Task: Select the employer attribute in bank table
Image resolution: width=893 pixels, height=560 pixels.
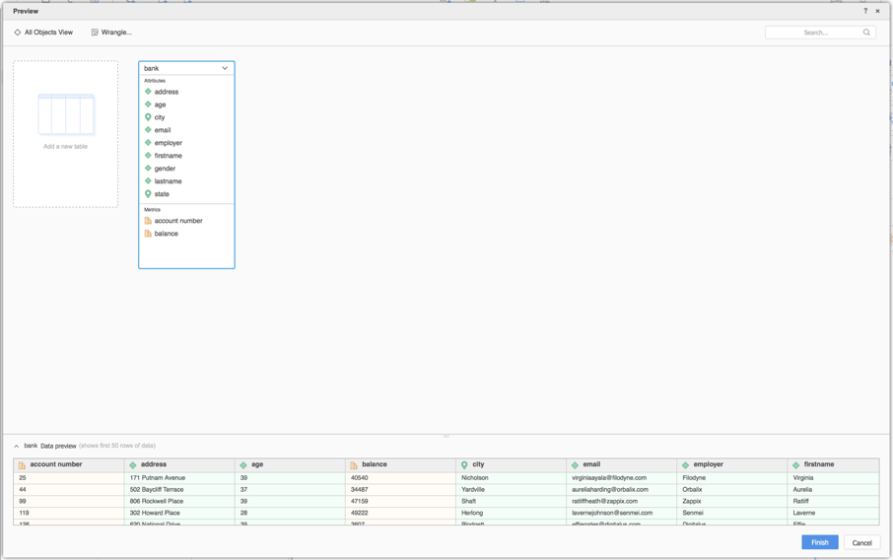Action: click(168, 143)
